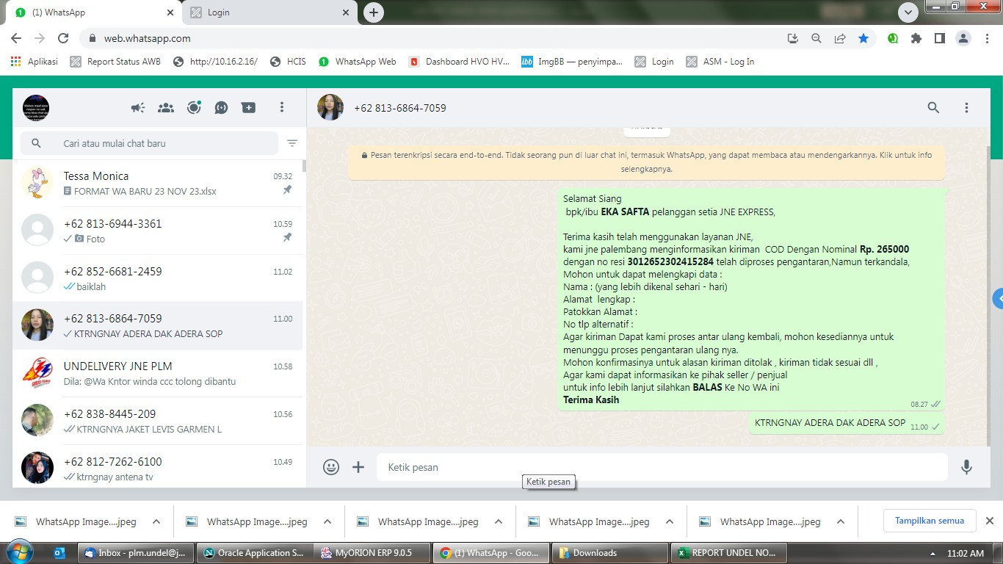Open chat with +62 838-8445-209
The height and width of the screenshot is (564, 1003).
[157, 421]
